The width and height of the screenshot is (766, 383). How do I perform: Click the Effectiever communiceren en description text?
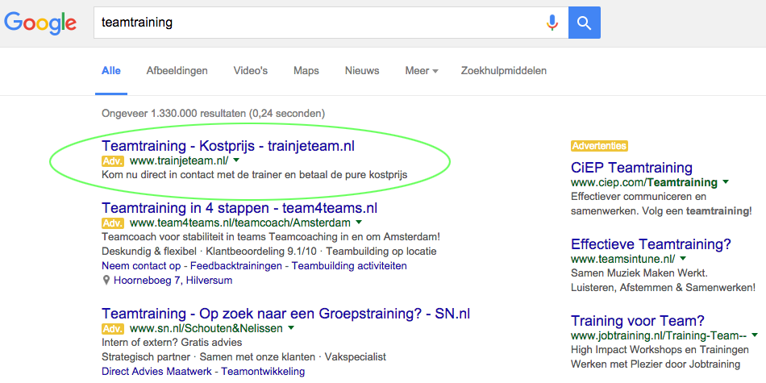[639, 197]
